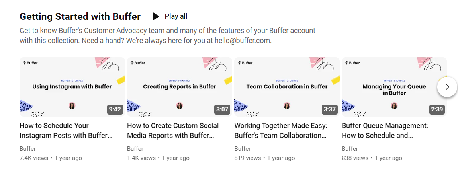
Task: Click the next arrow to scroll the playlist
Action: coord(447,87)
